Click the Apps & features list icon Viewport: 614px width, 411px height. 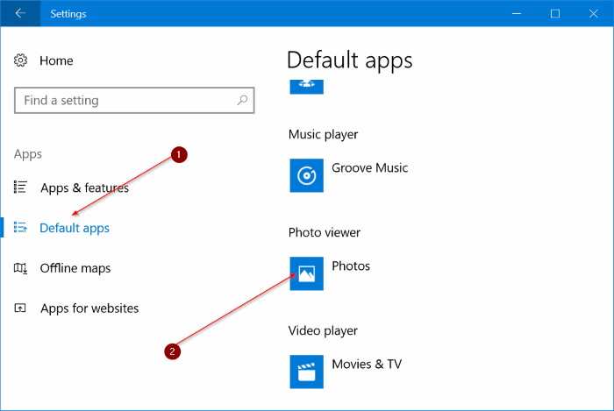[20, 188]
